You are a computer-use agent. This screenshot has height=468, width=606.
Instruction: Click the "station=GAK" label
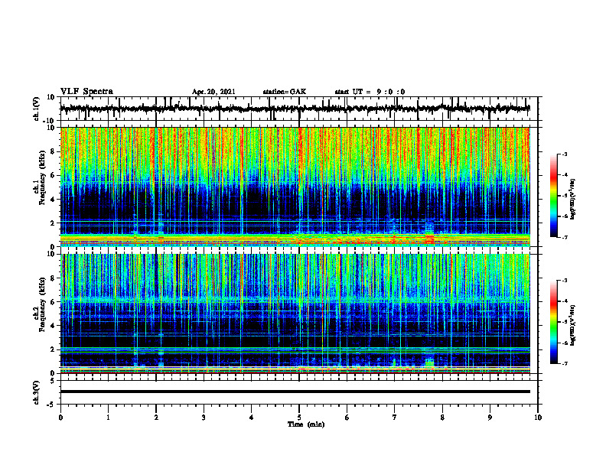[285, 92]
